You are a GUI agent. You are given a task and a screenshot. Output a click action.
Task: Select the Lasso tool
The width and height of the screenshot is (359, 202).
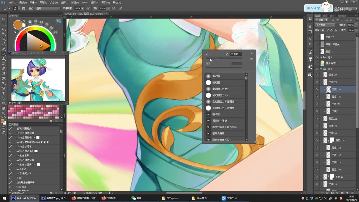coord(4,29)
